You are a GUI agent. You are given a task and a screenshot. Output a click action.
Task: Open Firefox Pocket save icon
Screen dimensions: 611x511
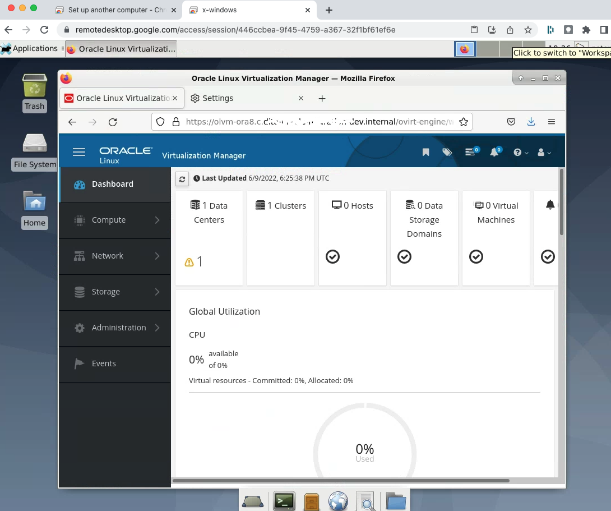click(511, 122)
